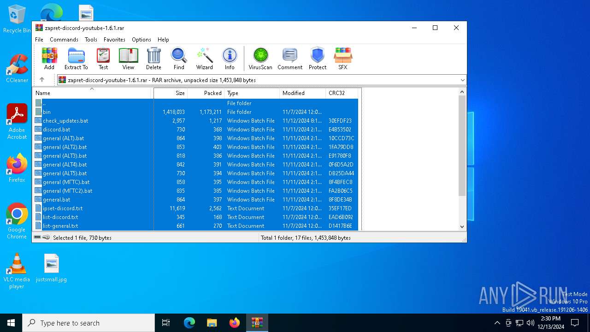Open the Options menu
590x332 pixels.
click(142, 40)
